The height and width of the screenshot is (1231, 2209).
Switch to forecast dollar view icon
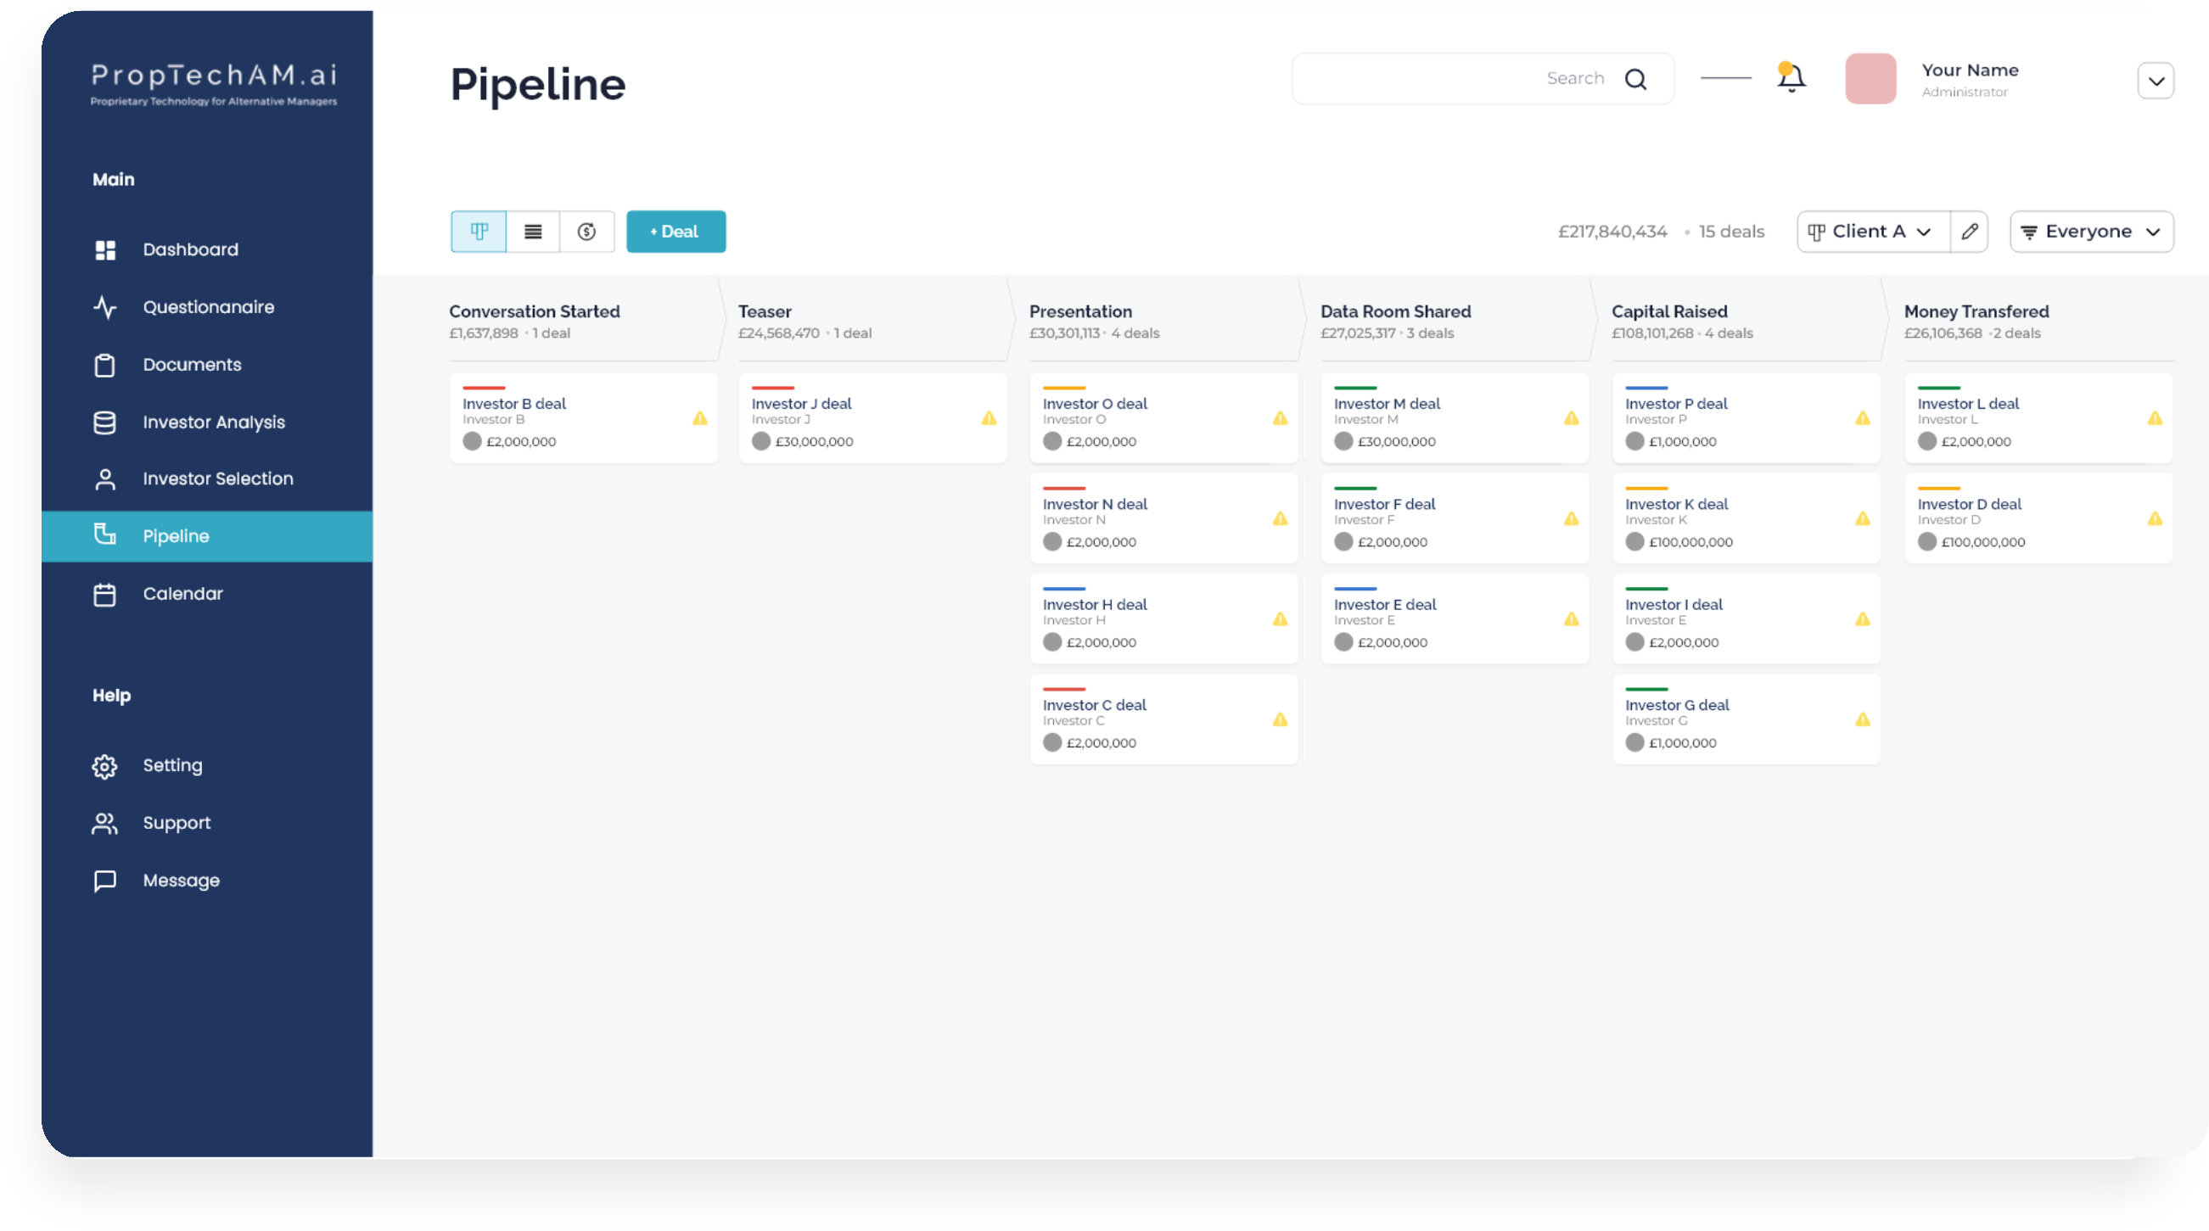coord(586,232)
